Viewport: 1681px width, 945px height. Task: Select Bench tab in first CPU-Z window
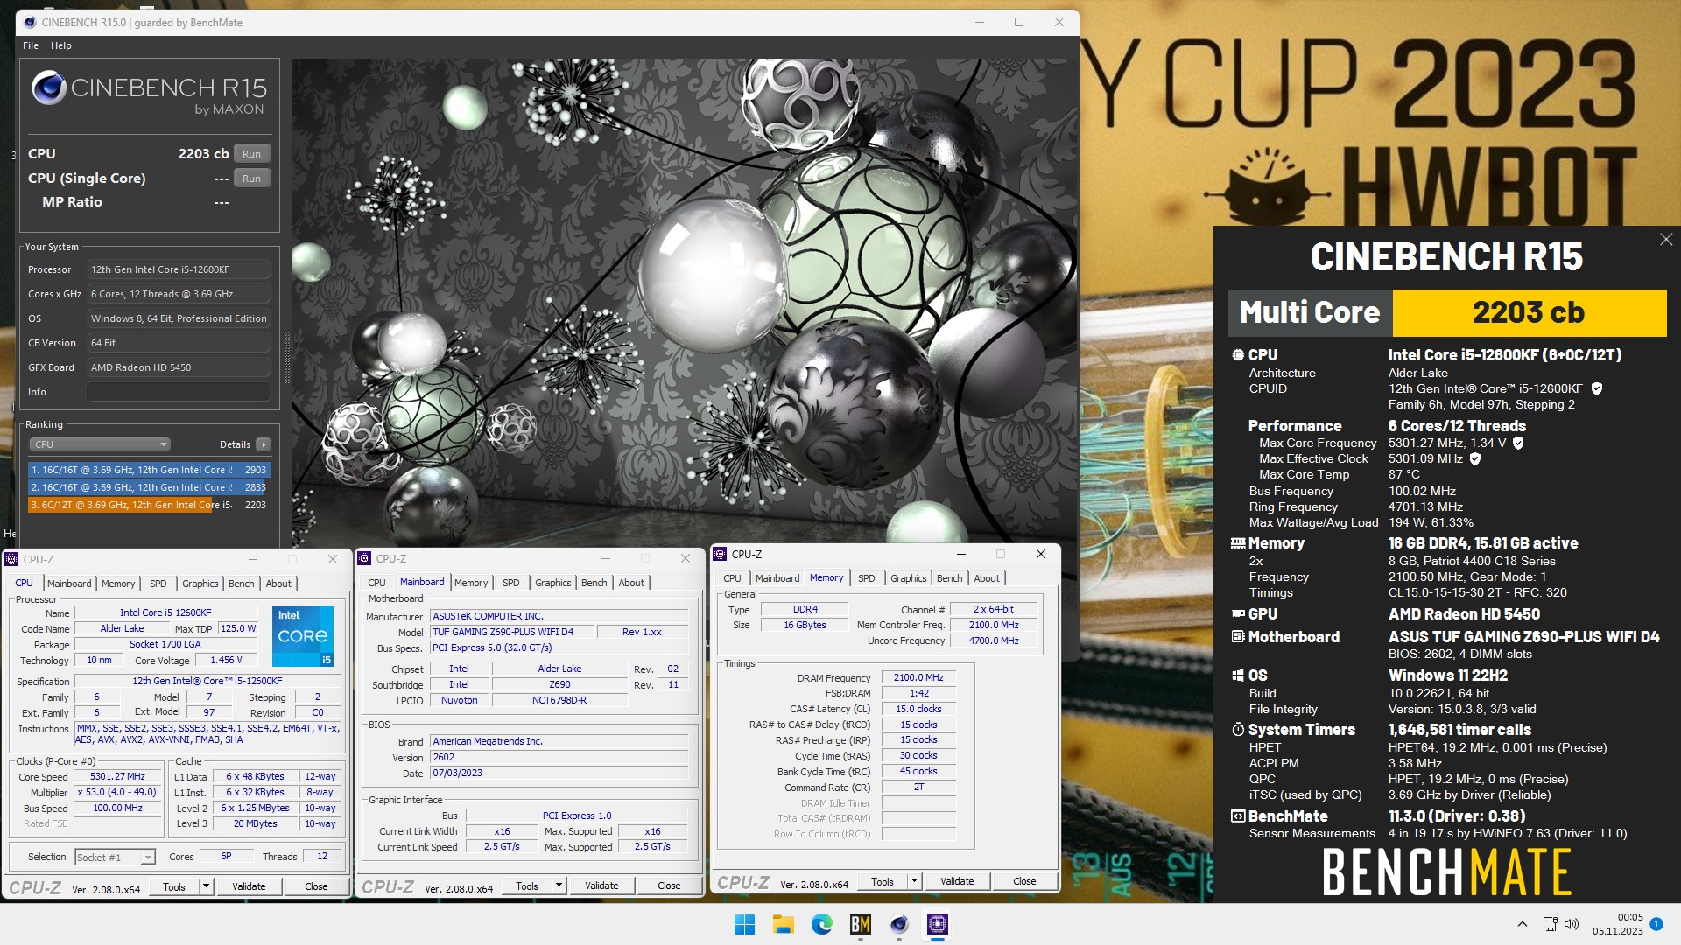point(242,584)
